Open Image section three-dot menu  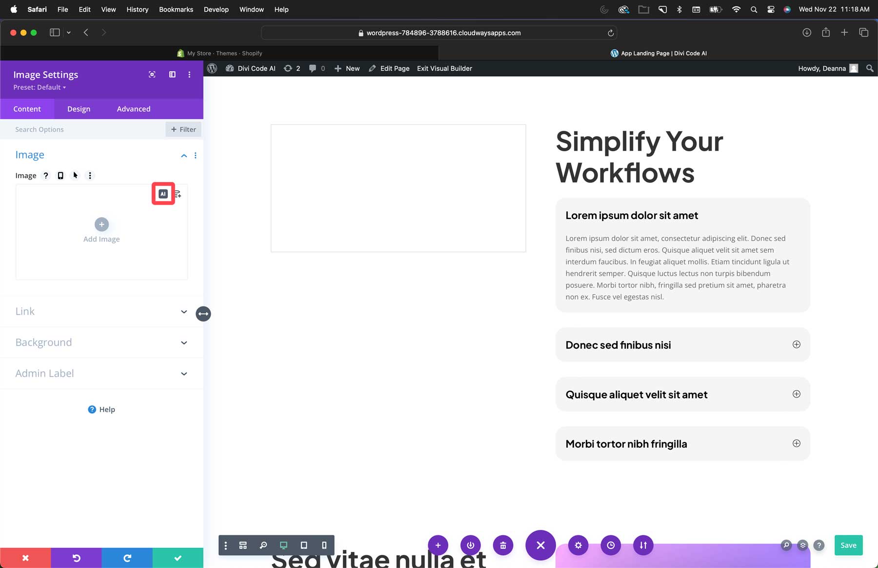click(x=196, y=156)
